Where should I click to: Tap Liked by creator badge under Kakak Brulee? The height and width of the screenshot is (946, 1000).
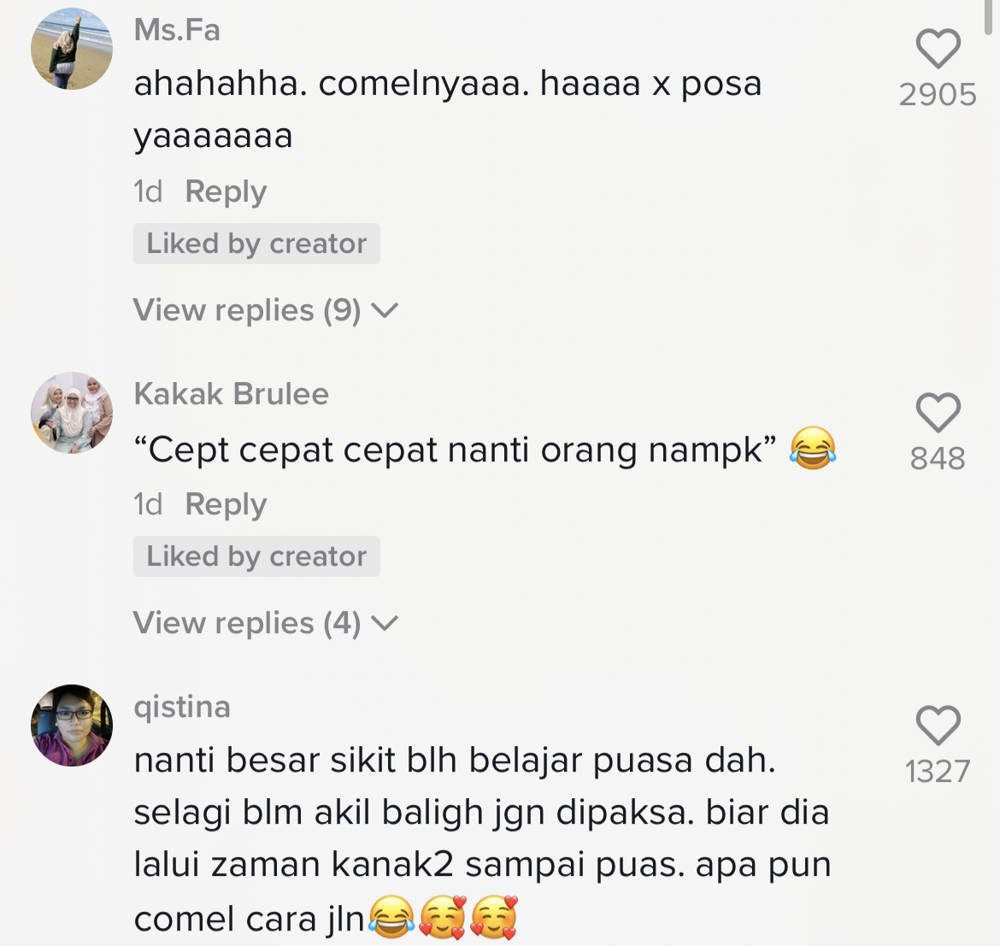pyautogui.click(x=256, y=556)
